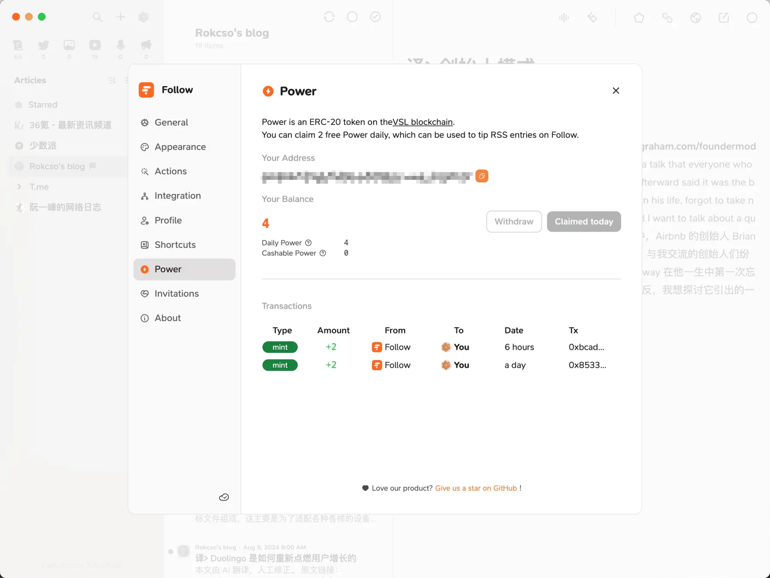Click the rightmost circle icon in entry toolbar

coord(752,18)
